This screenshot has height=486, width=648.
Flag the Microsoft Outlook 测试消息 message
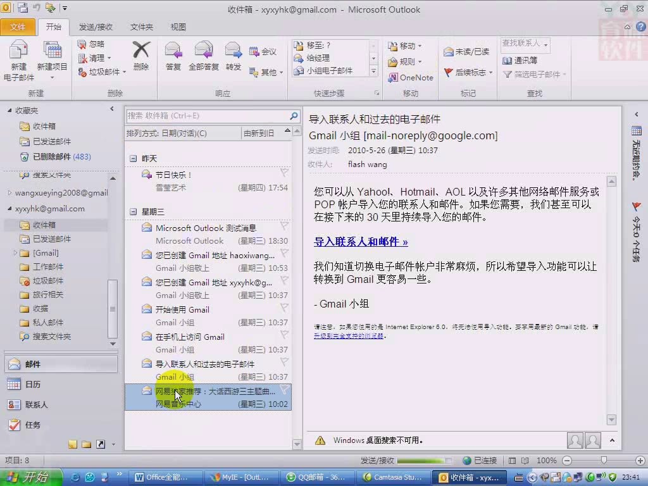coord(284,226)
